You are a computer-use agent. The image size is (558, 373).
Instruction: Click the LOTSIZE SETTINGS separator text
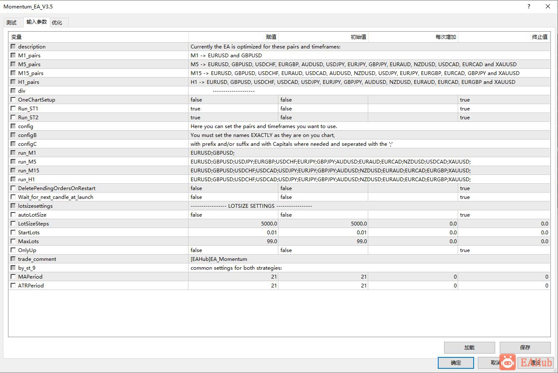click(x=251, y=206)
